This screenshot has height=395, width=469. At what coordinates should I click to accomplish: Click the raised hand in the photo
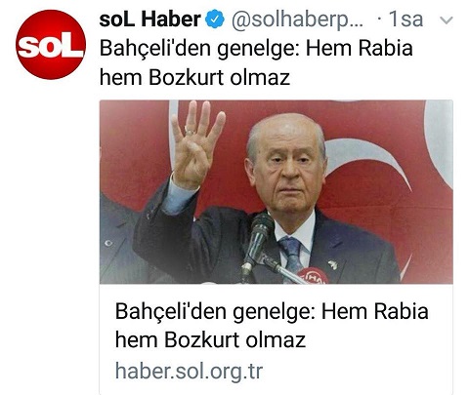pyautogui.click(x=196, y=144)
